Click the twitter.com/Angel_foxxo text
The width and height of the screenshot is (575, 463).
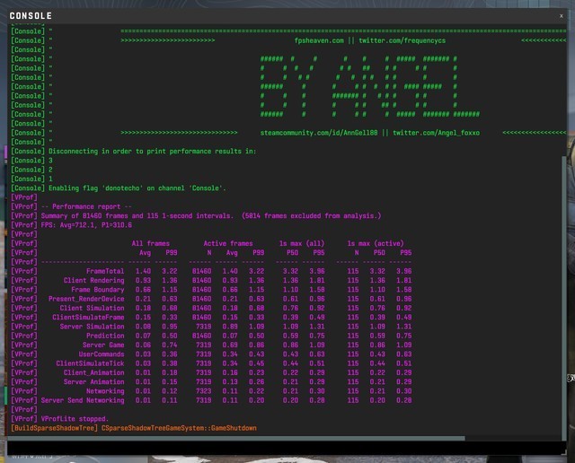(x=436, y=133)
